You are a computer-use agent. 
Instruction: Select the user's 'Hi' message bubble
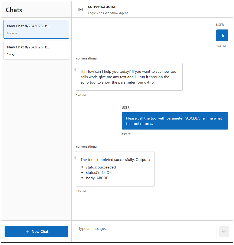pos(222,35)
